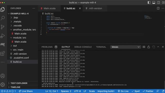165x93 pixels.
Task: Click Importing build status item
Action: [x=106, y=91]
